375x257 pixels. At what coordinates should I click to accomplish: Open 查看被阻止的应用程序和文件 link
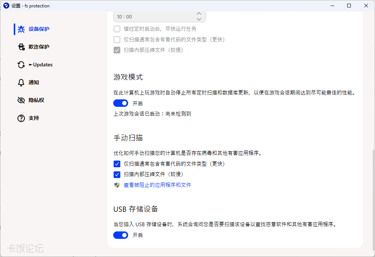(x=157, y=185)
